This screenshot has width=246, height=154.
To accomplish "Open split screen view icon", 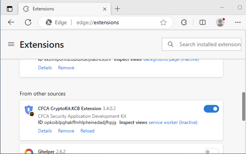I will 203,22.
